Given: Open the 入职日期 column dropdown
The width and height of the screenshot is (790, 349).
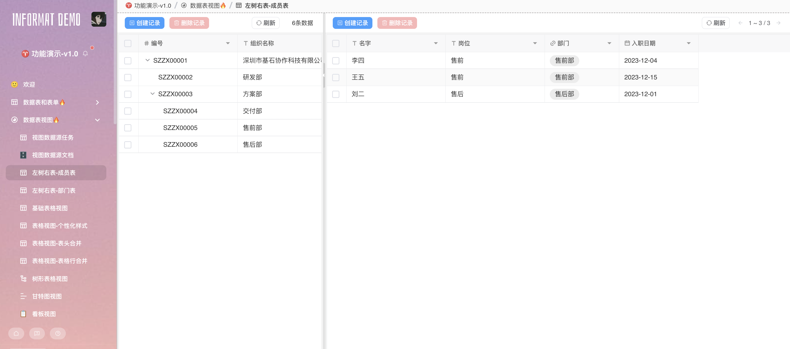Looking at the screenshot, I should pos(689,43).
